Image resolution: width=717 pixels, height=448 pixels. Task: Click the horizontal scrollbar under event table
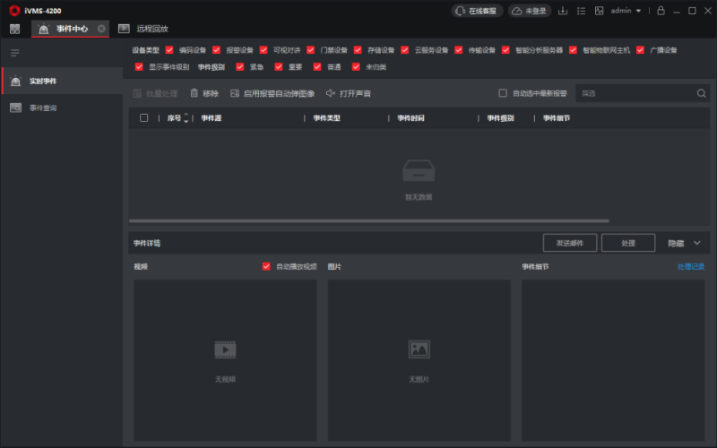(x=368, y=220)
